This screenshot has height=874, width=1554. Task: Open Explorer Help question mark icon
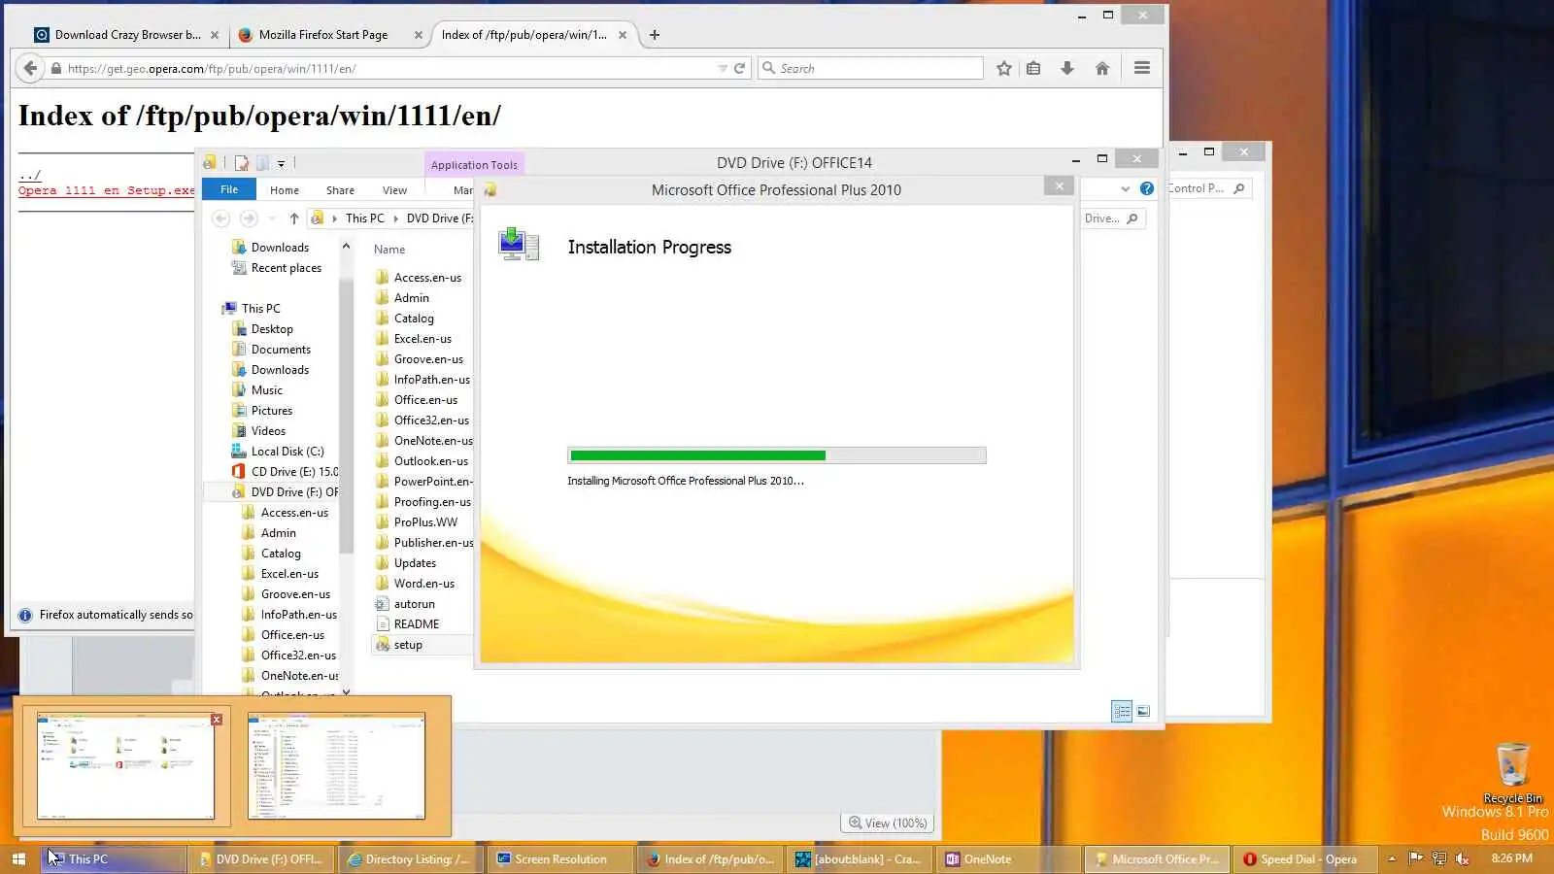(1147, 189)
